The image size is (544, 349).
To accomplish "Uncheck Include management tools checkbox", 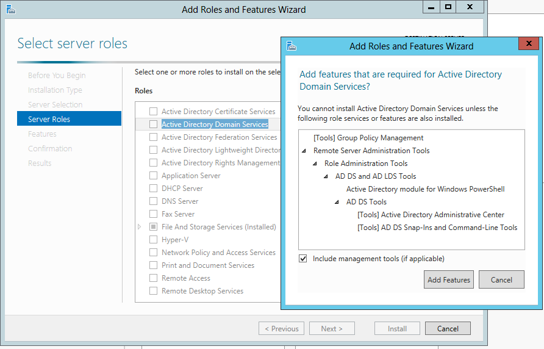I will click(x=303, y=259).
